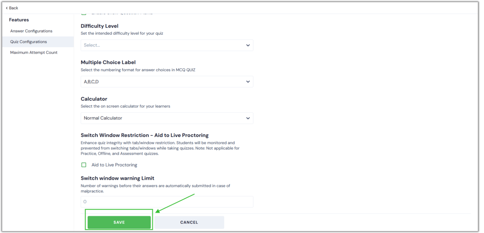Viewport: 484px width, 233px height.
Task: Open the Difficulty Level Select field
Action: point(163,45)
